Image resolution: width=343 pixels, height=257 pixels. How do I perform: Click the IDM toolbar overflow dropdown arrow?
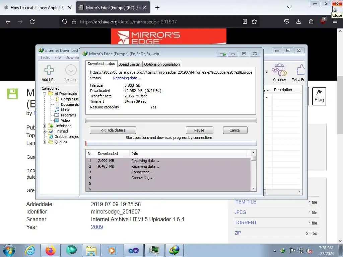[266, 72]
